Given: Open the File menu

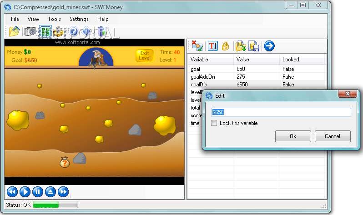Looking at the screenshot, I should click(15, 19).
